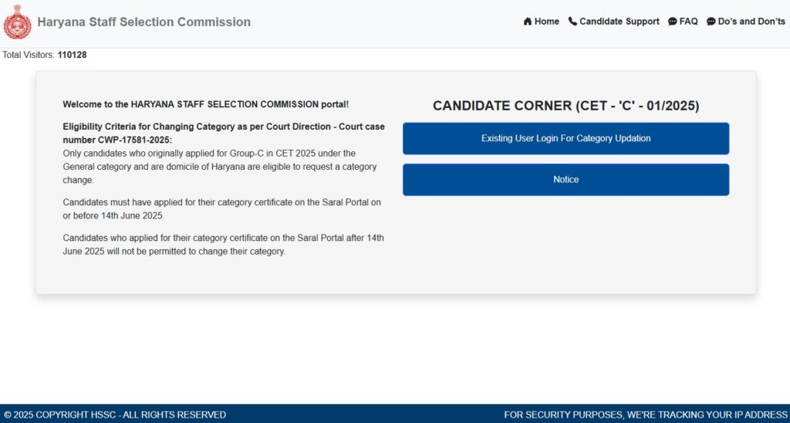The image size is (790, 423).
Task: Click the speech bubble icon beside FAQ
Action: (673, 22)
